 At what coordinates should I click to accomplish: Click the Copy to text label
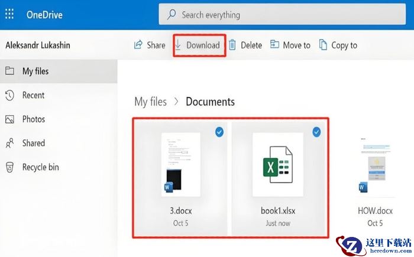pos(344,45)
